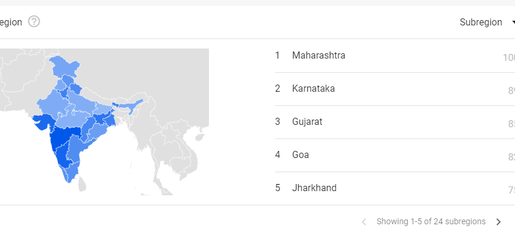Click Jammu and Kashmir on the map
Image resolution: width=515 pixels, height=229 pixels.
tap(64, 65)
